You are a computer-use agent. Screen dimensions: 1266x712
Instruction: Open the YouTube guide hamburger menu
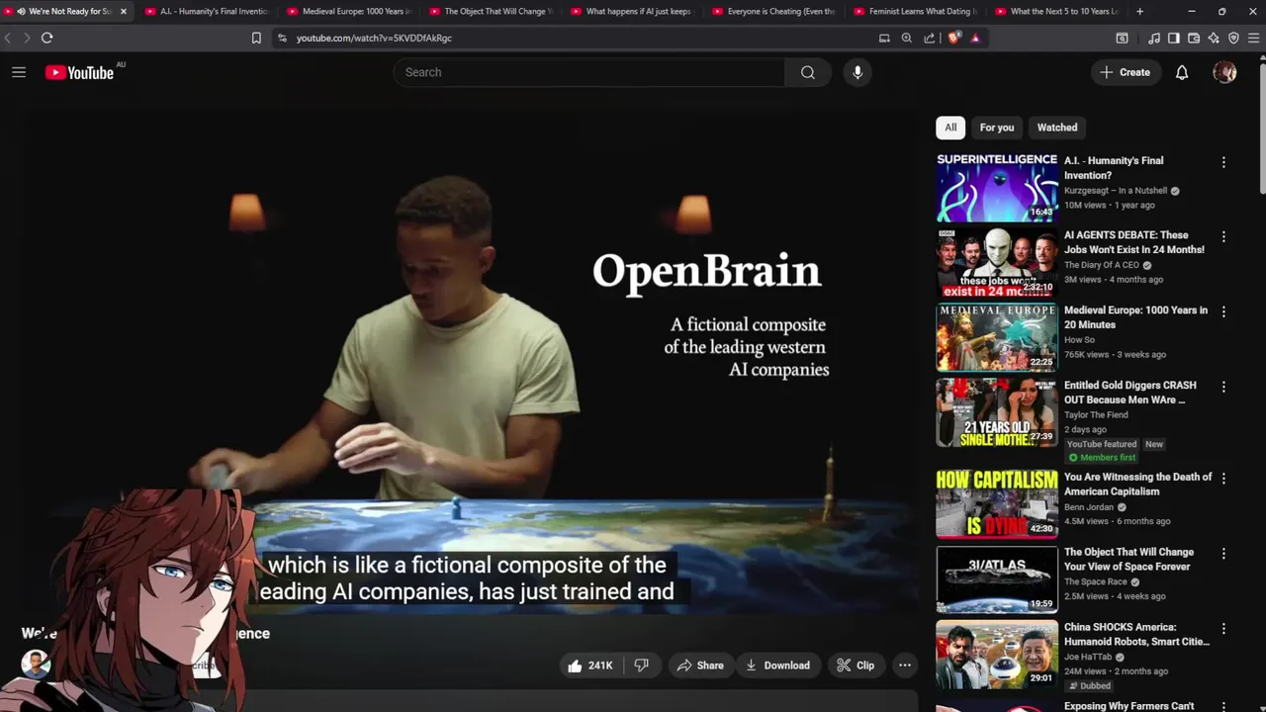tap(19, 72)
